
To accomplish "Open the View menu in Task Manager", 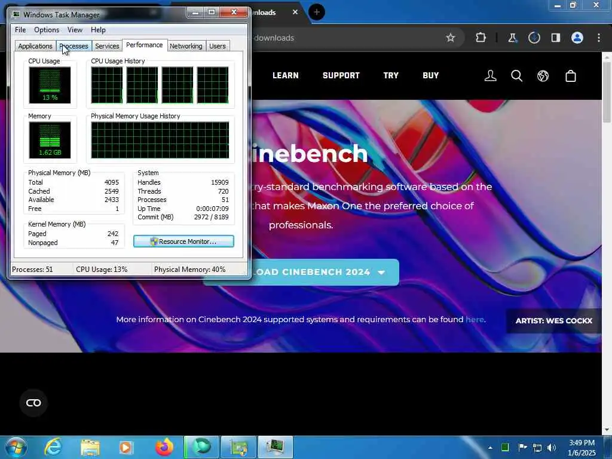I will (x=75, y=30).
